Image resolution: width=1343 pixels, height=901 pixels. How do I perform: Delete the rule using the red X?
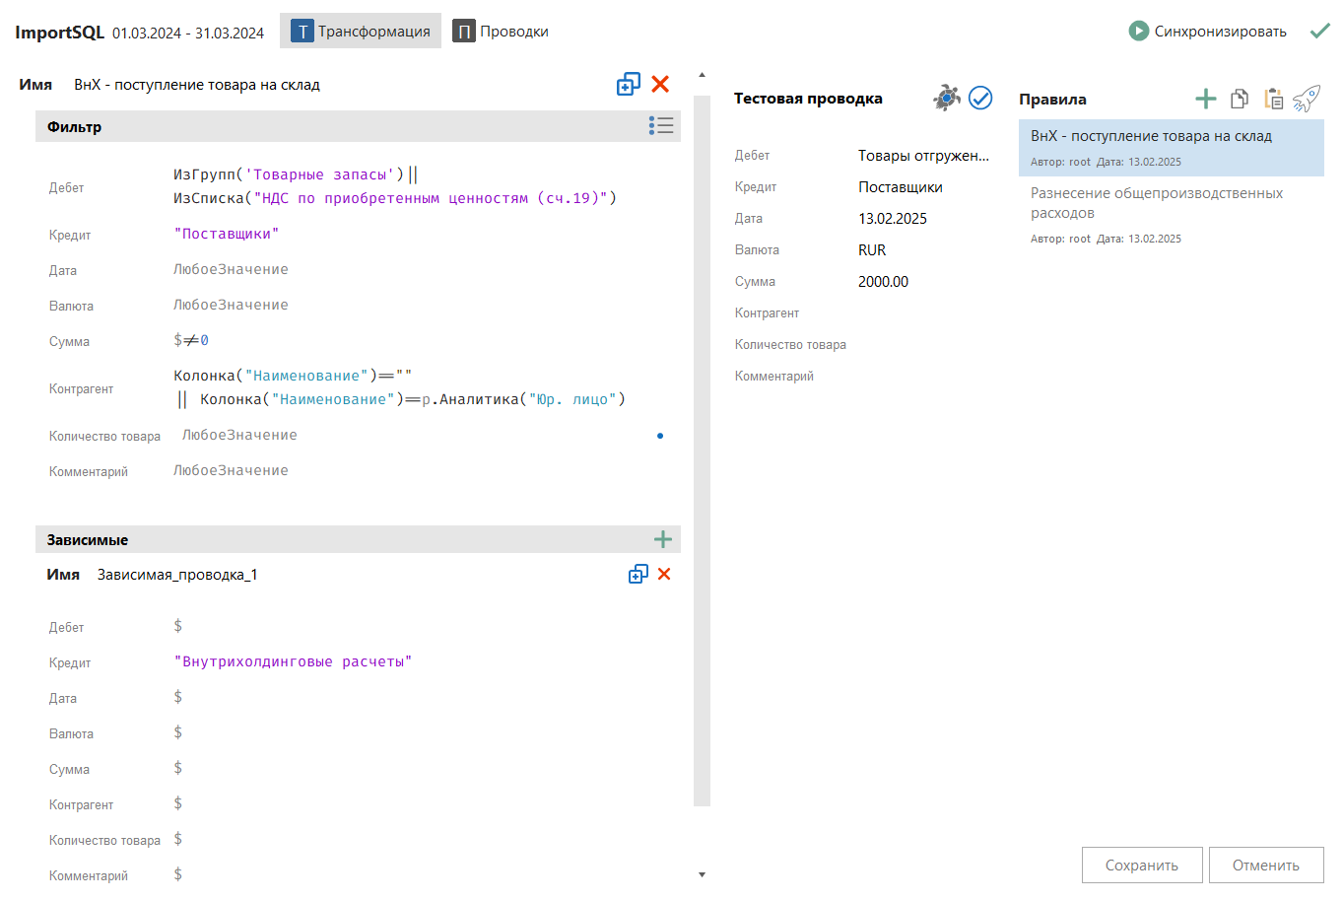660,85
